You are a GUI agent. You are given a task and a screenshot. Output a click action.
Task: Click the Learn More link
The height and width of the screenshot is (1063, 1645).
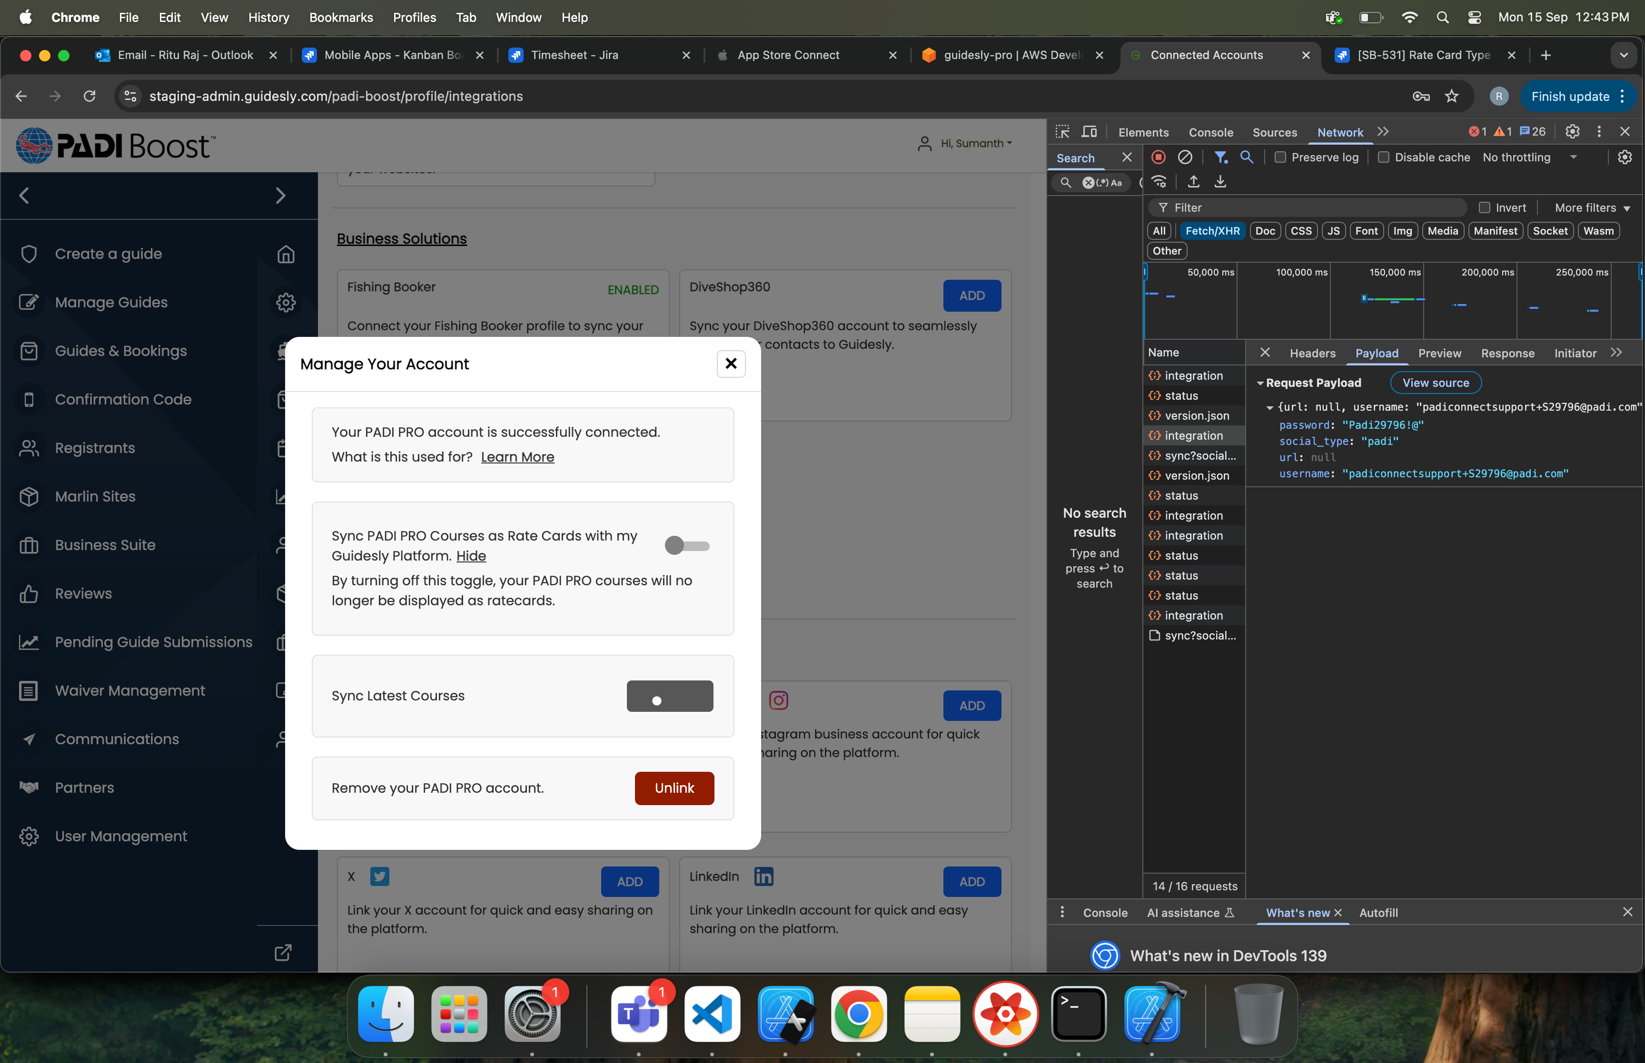click(517, 457)
